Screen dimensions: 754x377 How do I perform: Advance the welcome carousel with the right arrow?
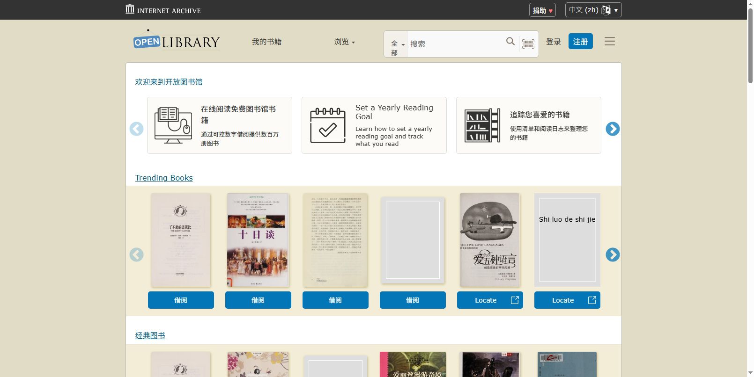612,129
